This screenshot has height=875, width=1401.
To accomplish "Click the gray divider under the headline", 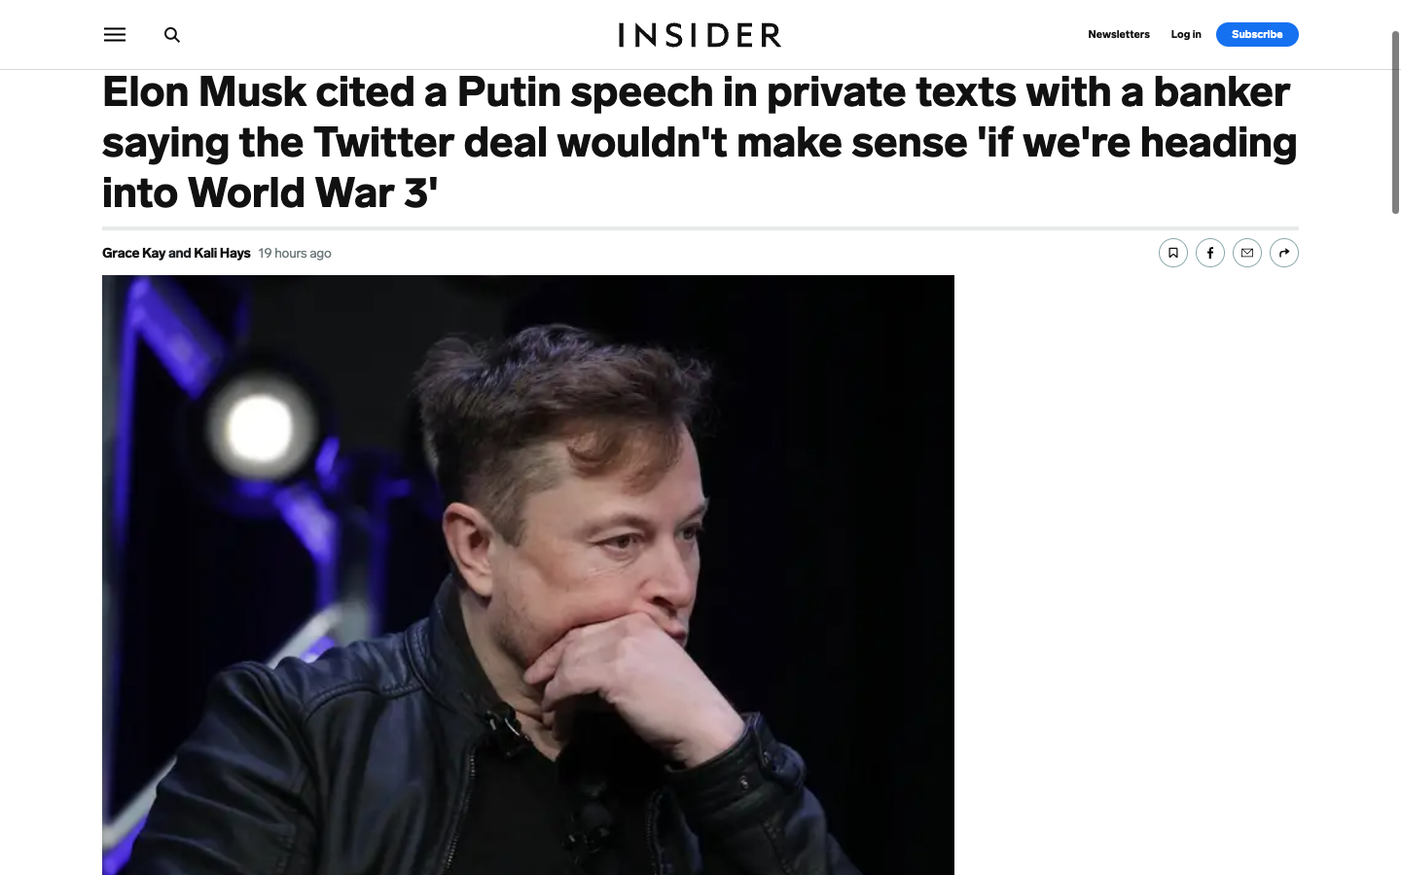I will click(x=700, y=228).
